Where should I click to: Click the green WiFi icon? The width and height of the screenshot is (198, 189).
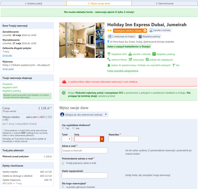click(109, 54)
